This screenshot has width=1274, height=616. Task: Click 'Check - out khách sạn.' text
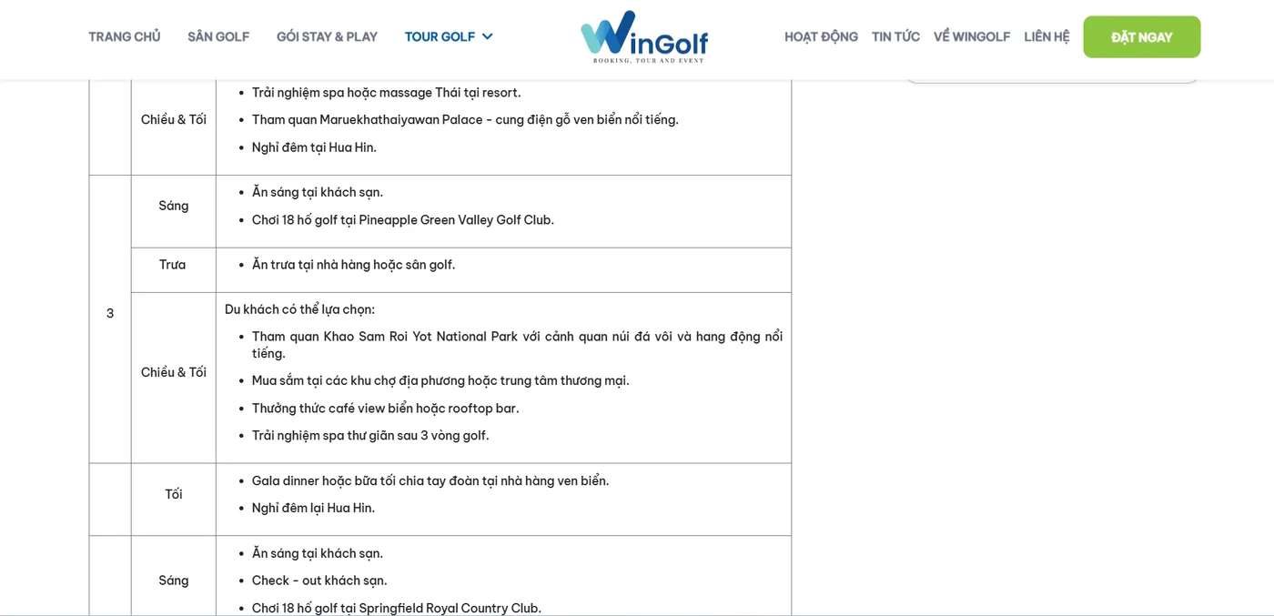319,581
